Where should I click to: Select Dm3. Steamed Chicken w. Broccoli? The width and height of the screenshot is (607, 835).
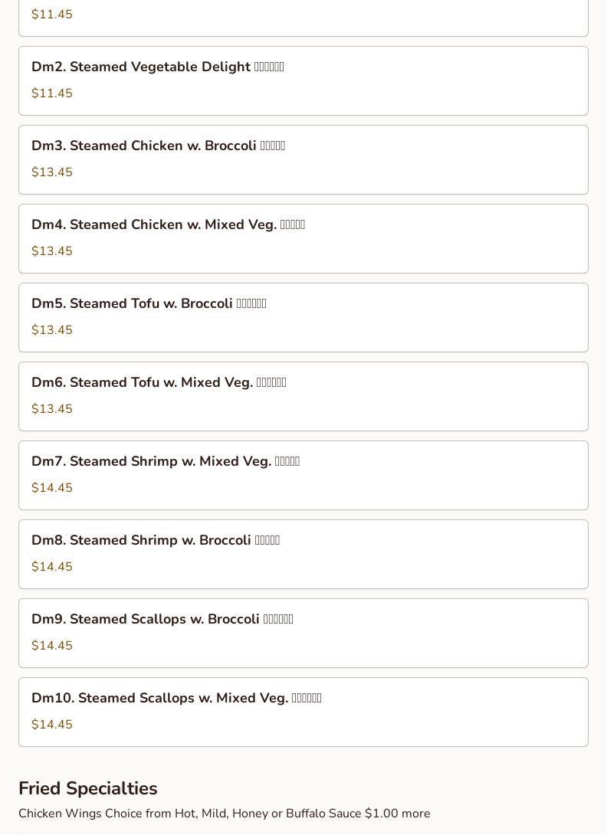(x=158, y=146)
